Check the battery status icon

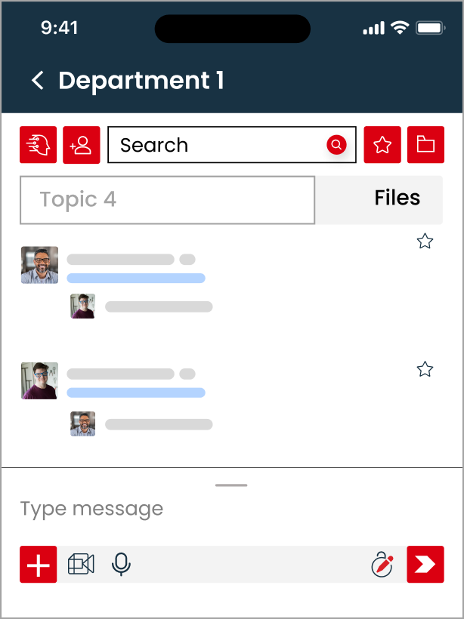(x=431, y=28)
